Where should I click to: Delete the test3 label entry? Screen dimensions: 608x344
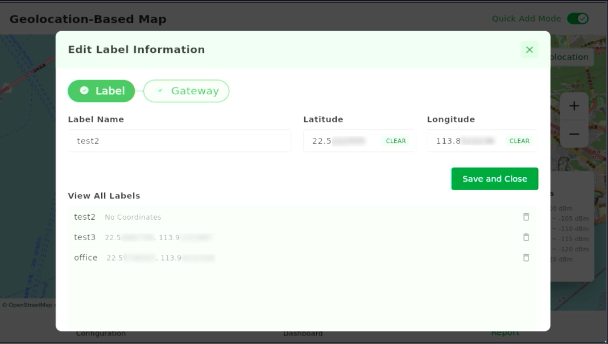pos(526,237)
